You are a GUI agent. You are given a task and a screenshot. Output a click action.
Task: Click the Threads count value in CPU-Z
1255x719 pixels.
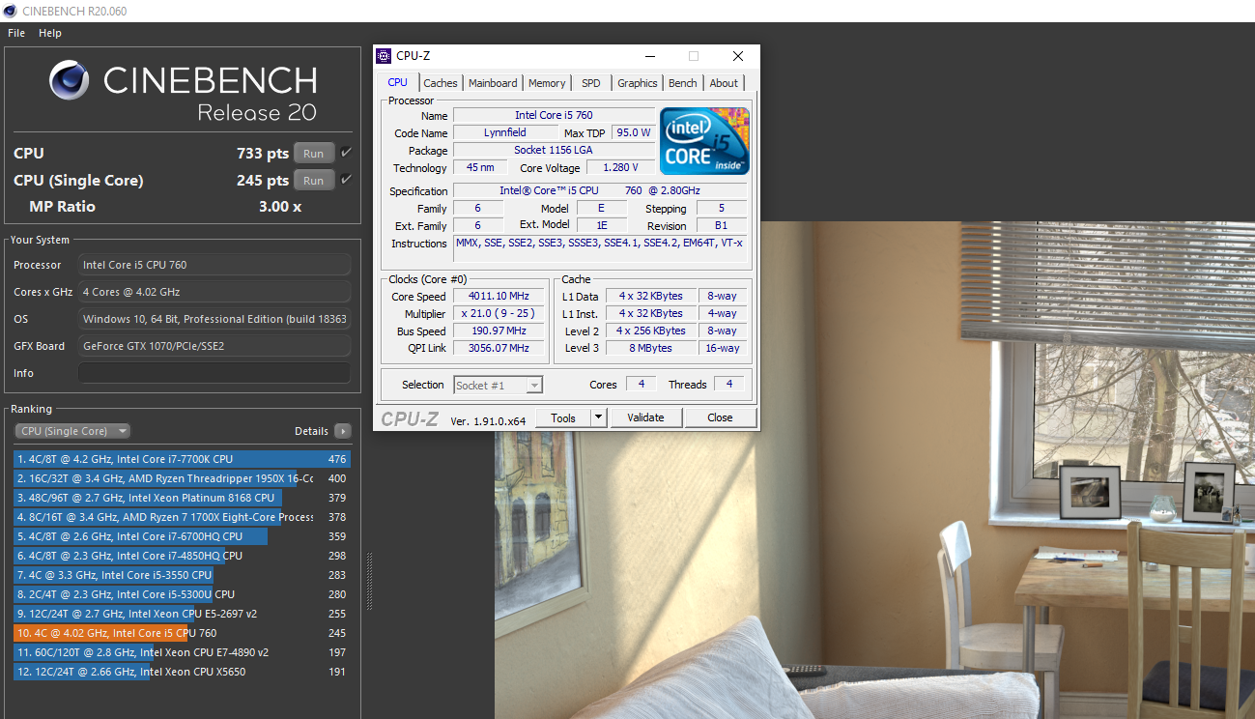728,385
